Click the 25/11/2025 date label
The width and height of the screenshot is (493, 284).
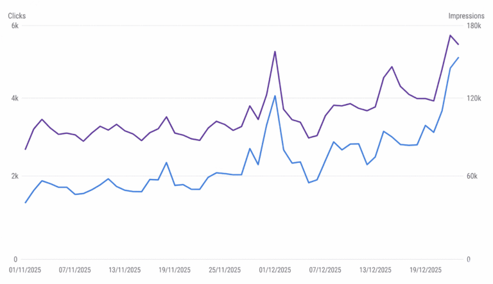tap(225, 270)
